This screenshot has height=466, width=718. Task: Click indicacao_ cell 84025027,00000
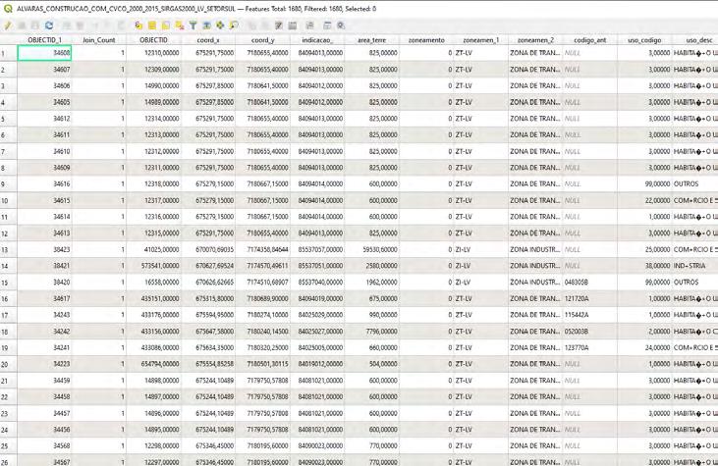[x=317, y=332]
